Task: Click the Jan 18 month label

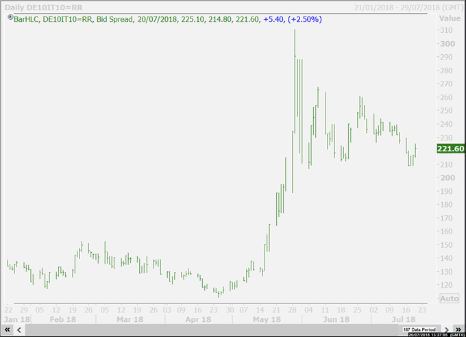Action: [17, 319]
